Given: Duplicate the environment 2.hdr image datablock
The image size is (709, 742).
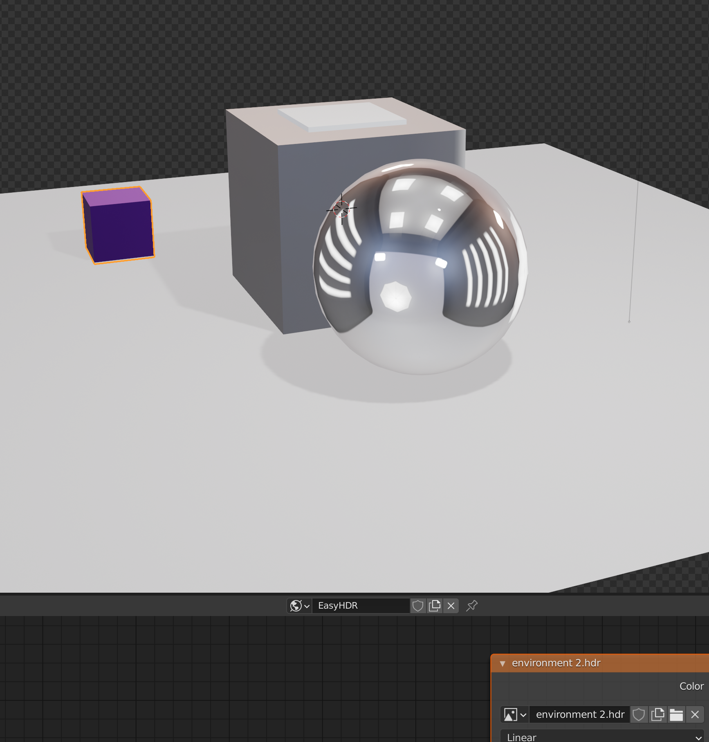Looking at the screenshot, I should 657,715.
